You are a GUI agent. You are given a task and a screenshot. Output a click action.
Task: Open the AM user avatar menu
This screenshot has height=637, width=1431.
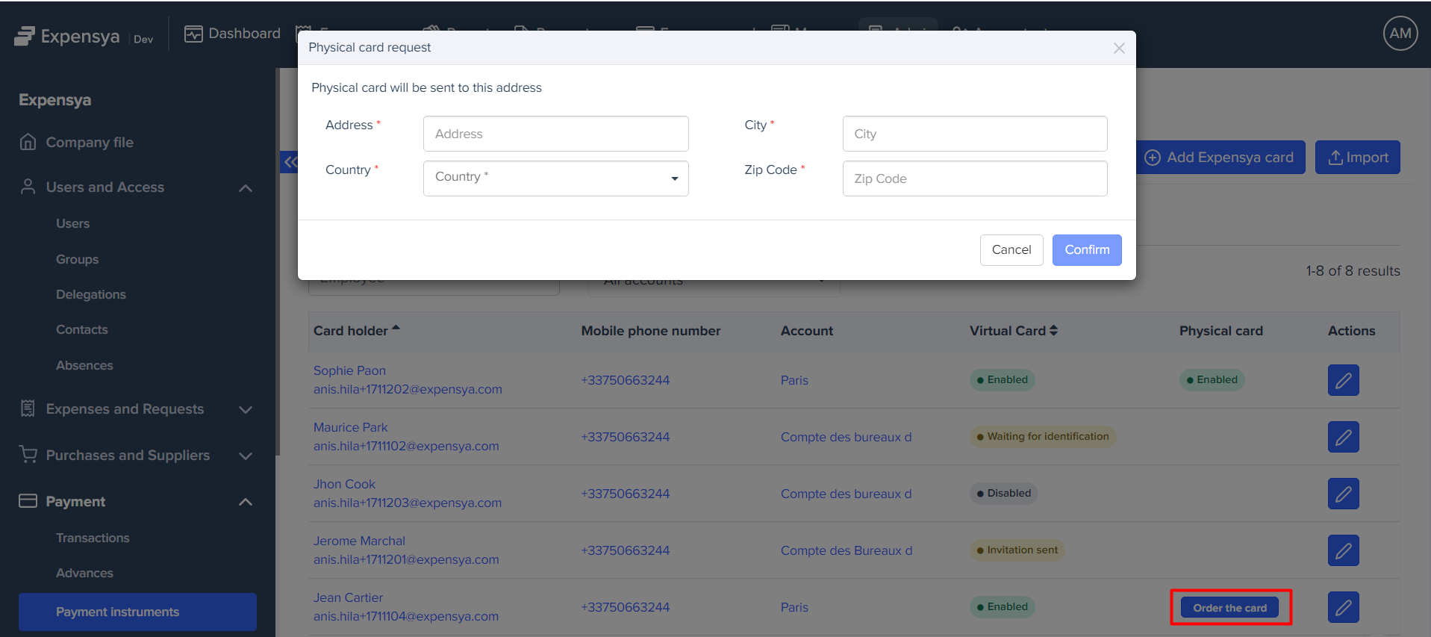point(1400,34)
